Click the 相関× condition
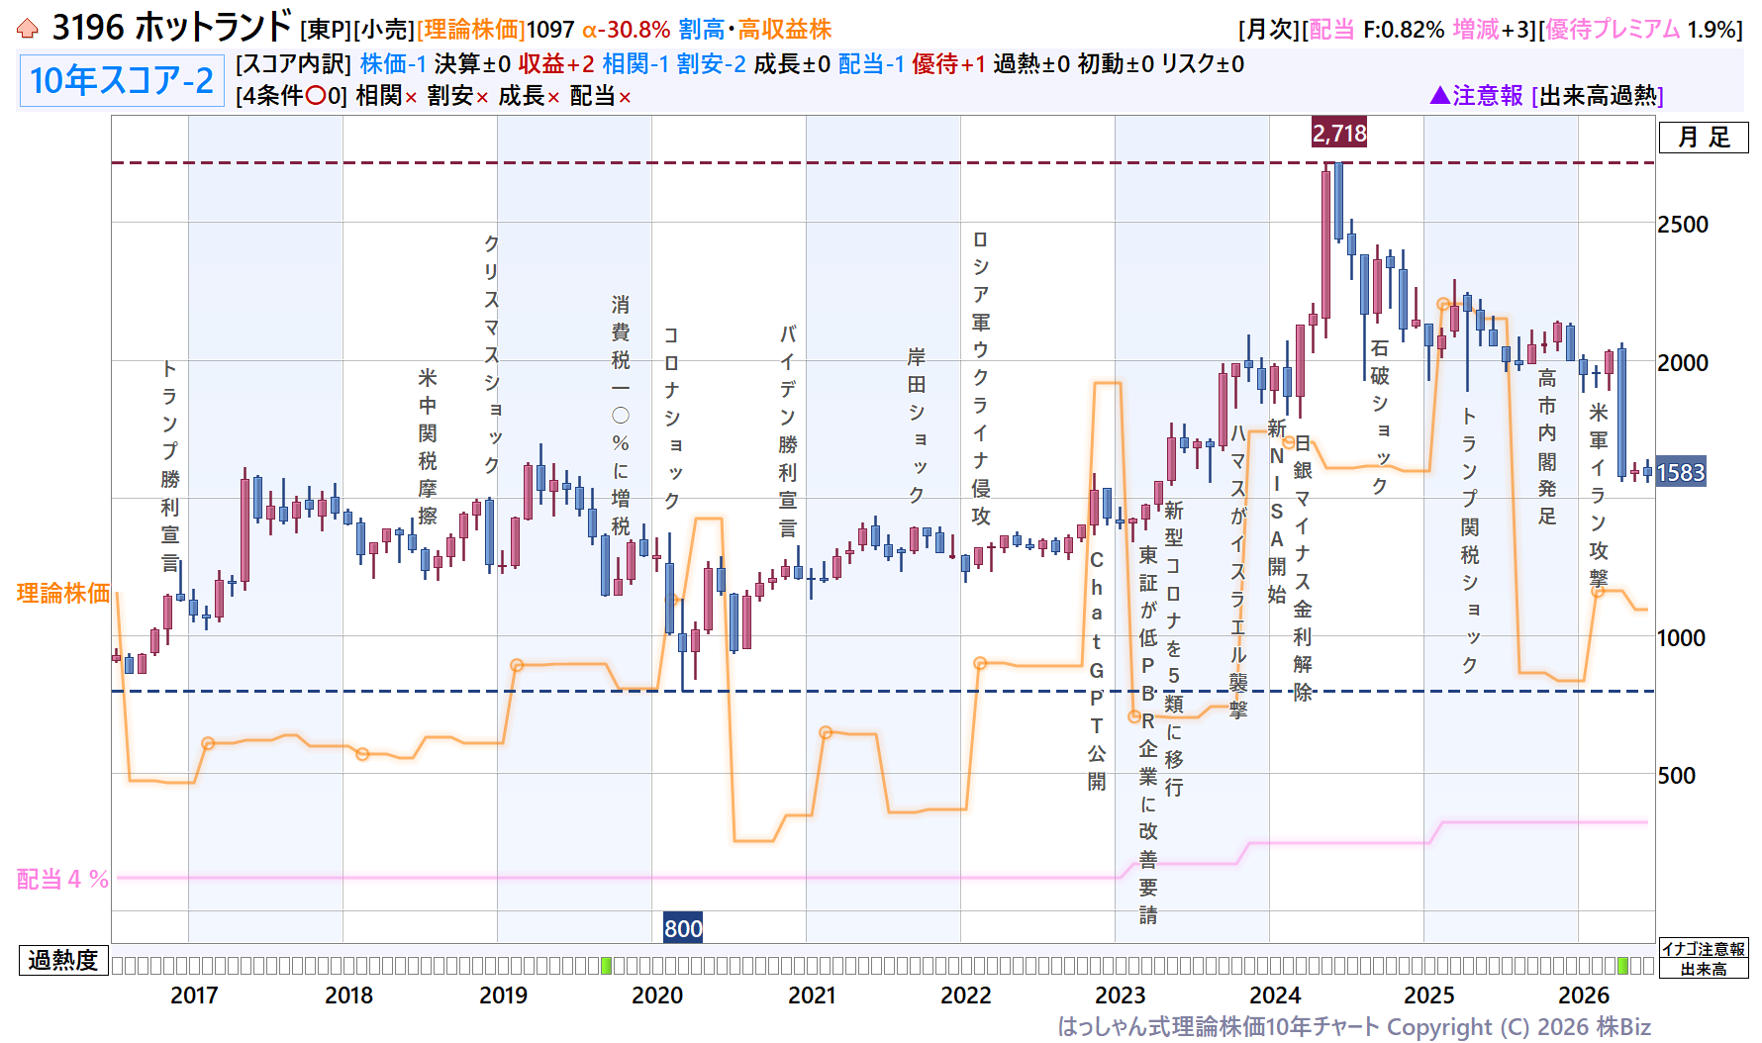 387,96
